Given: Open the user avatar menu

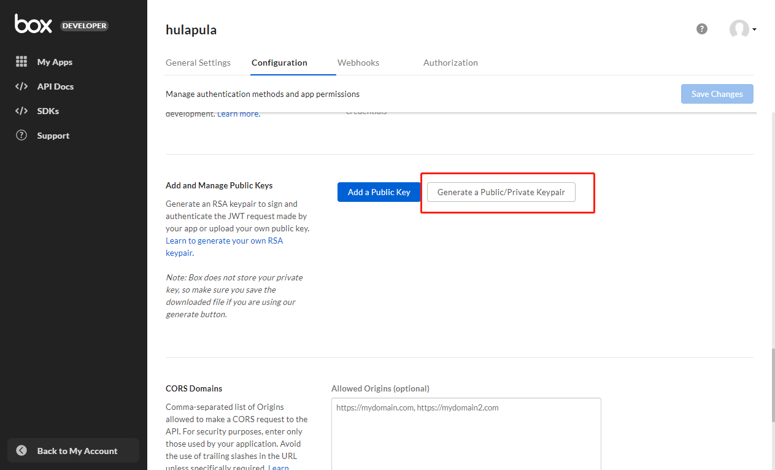Looking at the screenshot, I should (x=739, y=28).
